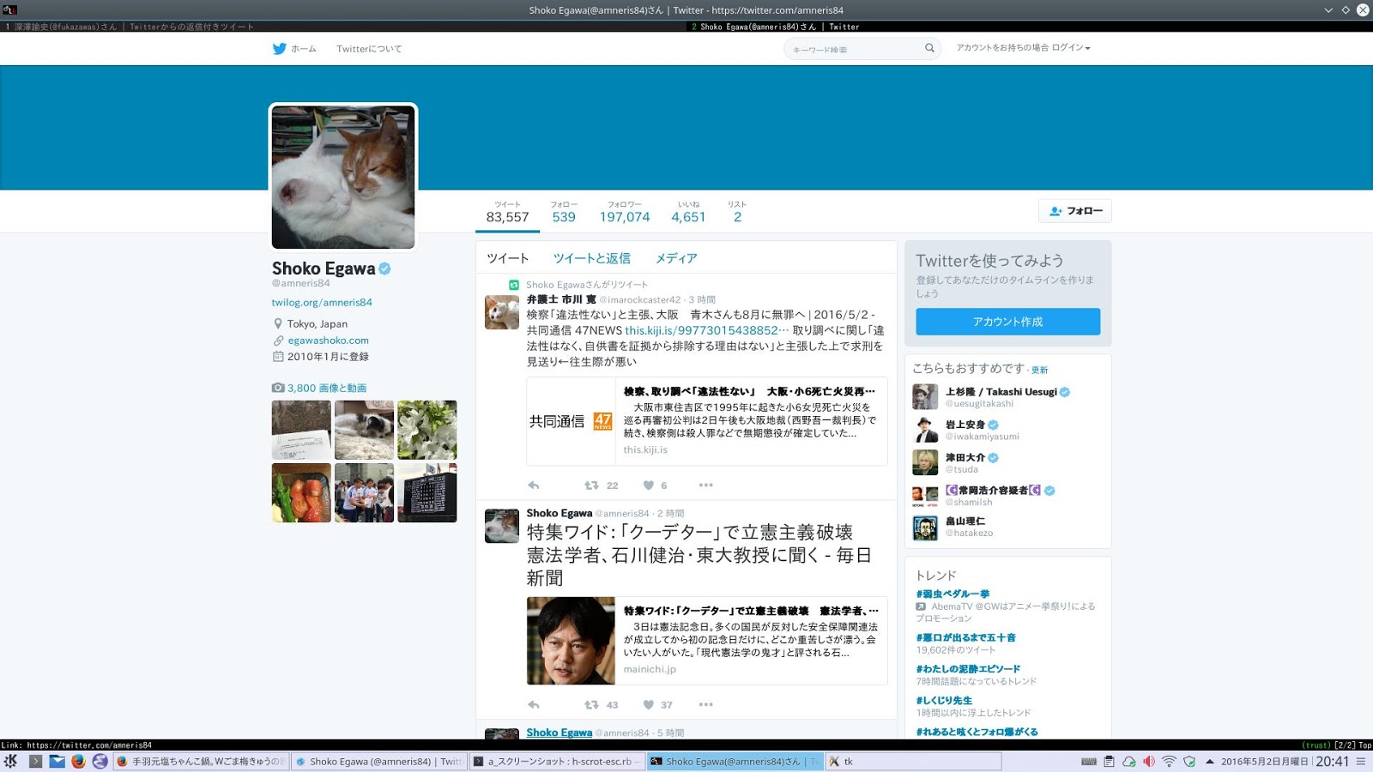Open 上杉隆 / Takashi Uesugi suggested profile
The image size is (1373, 772).
tap(1001, 392)
